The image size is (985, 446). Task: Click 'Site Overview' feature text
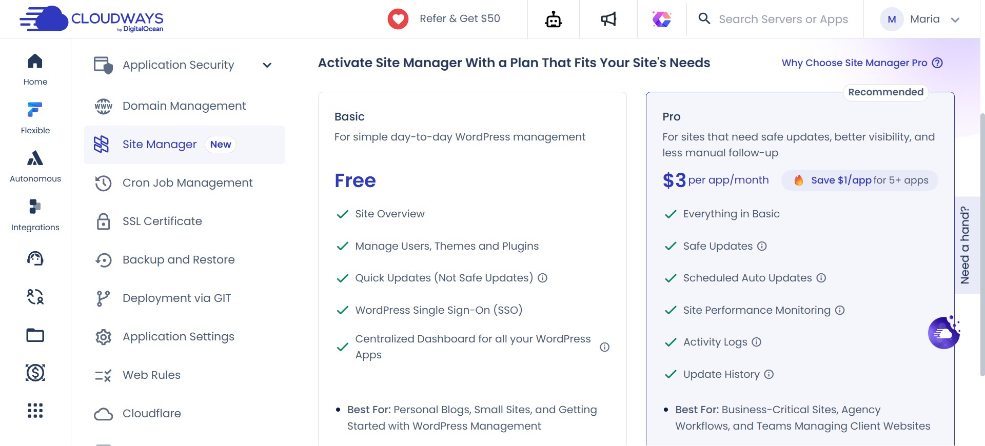[390, 214]
